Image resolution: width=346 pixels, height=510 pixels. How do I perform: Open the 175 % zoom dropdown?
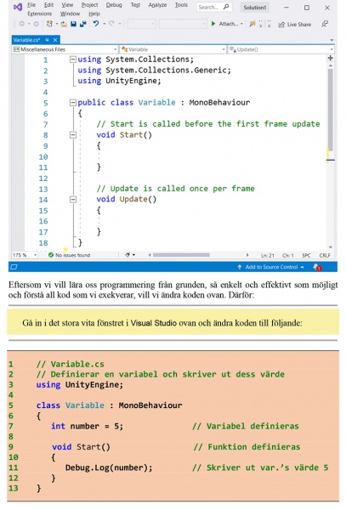pyautogui.click(x=25, y=255)
